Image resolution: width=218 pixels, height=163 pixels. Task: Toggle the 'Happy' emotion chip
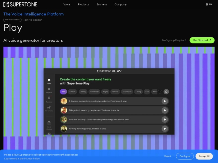click(x=83, y=92)
